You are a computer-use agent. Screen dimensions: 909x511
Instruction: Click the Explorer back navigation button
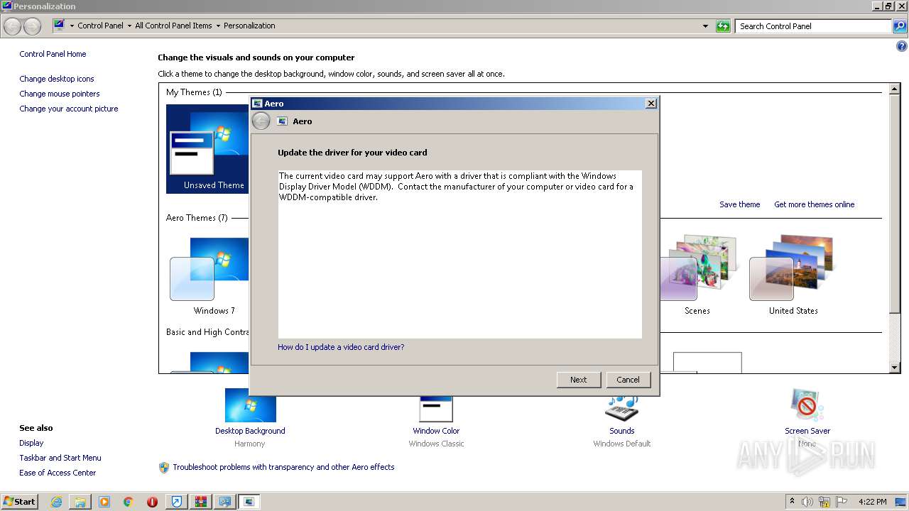click(13, 26)
